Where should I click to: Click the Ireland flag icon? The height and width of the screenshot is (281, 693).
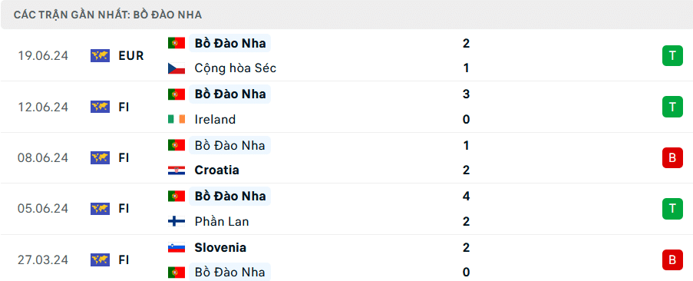tap(177, 119)
